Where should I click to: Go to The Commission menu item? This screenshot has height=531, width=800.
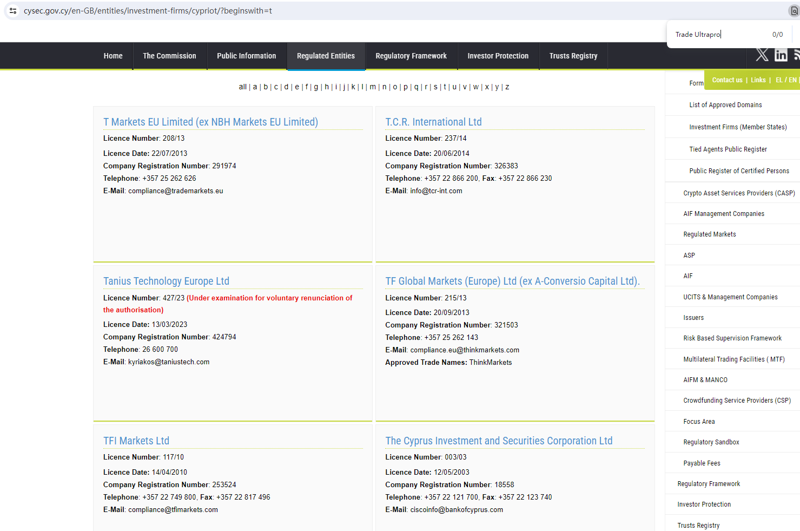point(169,56)
